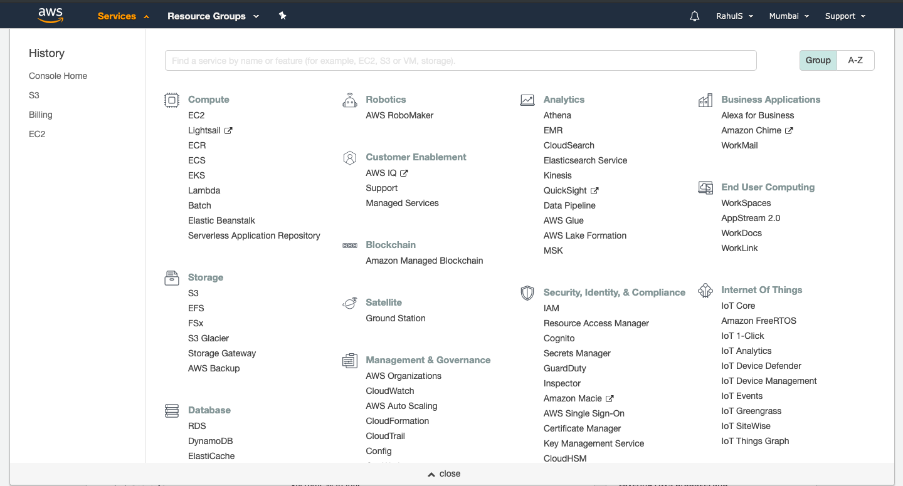Visit Billing from the History list

(40, 115)
